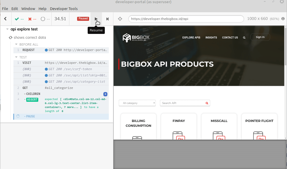
Task: Close the developer-portal window
Action: click(282, 2)
